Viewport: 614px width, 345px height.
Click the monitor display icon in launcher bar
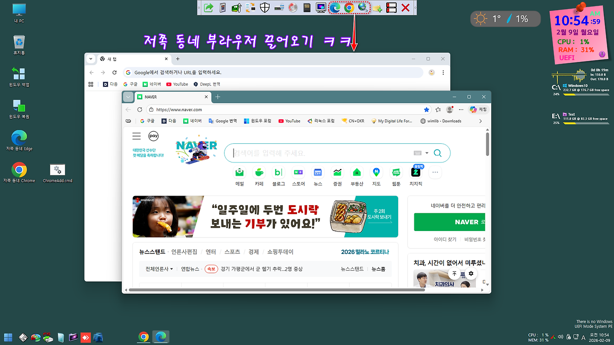[321, 8]
